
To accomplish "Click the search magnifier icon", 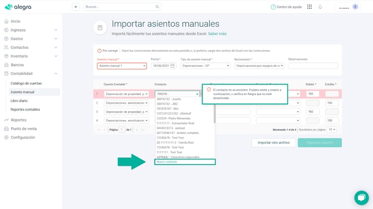I will pos(157,7).
